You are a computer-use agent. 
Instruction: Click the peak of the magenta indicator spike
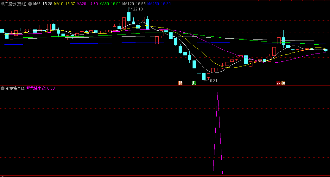coord(218,92)
